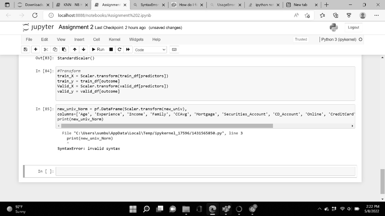Interrupt the kernel with stop icon

coord(111,49)
